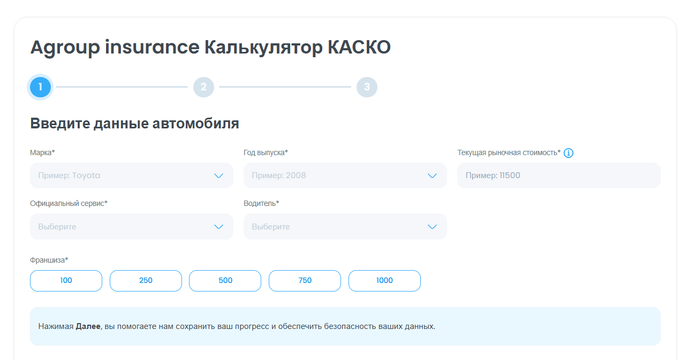This screenshot has width=689, height=360.
Task: Set франшиза to 1000
Action: (384, 281)
